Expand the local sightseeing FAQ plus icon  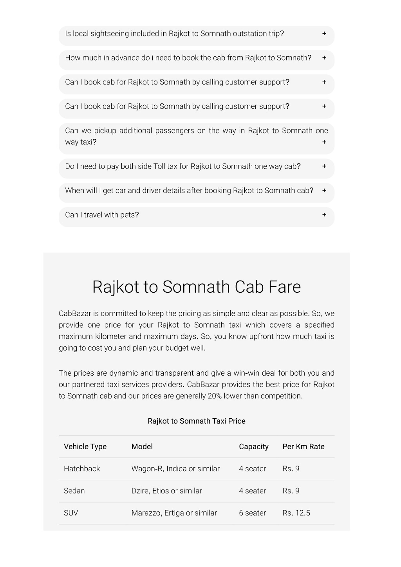click(x=324, y=34)
